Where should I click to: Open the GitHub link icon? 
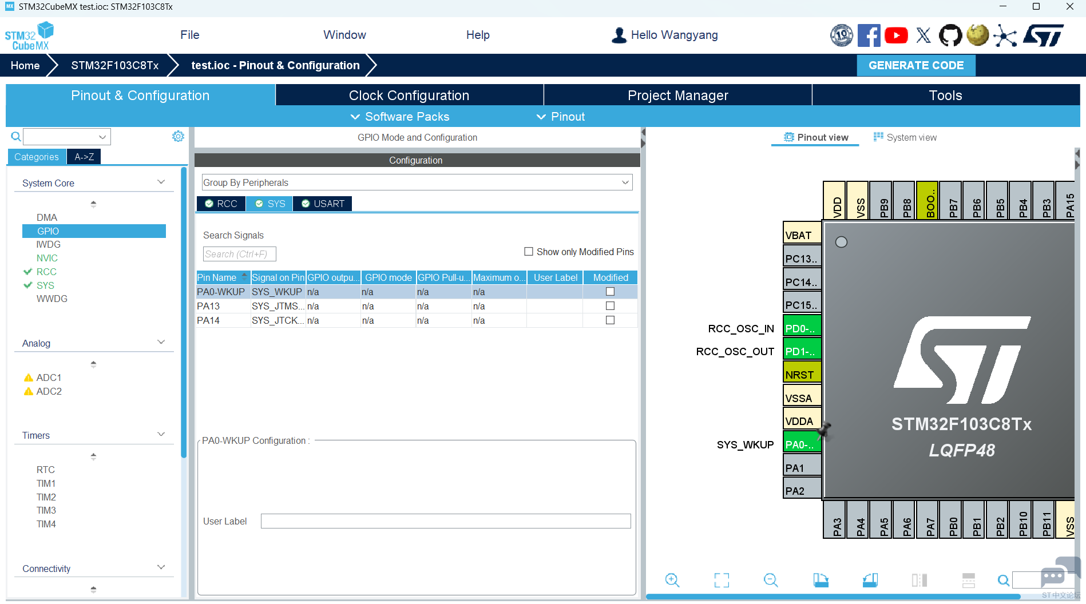click(950, 35)
